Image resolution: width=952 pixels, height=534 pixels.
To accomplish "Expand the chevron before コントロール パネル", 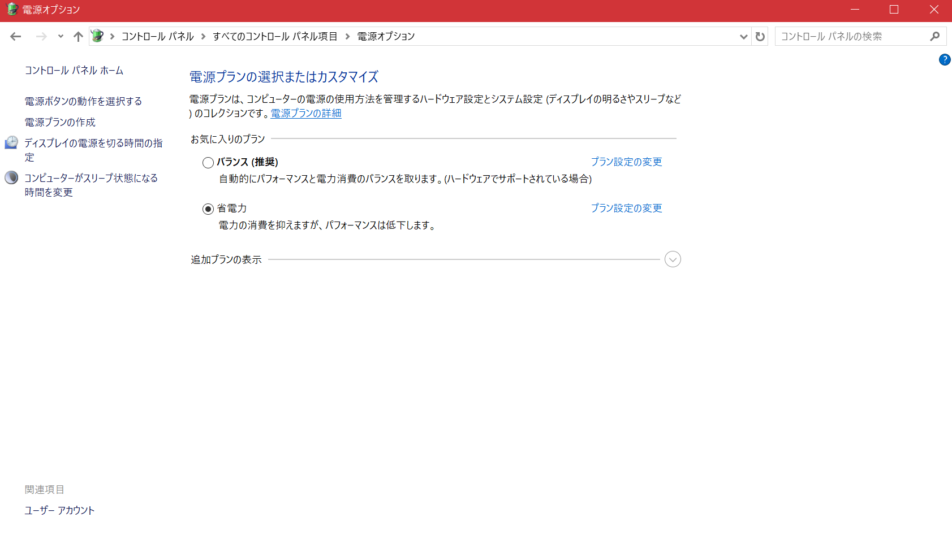I will 113,37.
